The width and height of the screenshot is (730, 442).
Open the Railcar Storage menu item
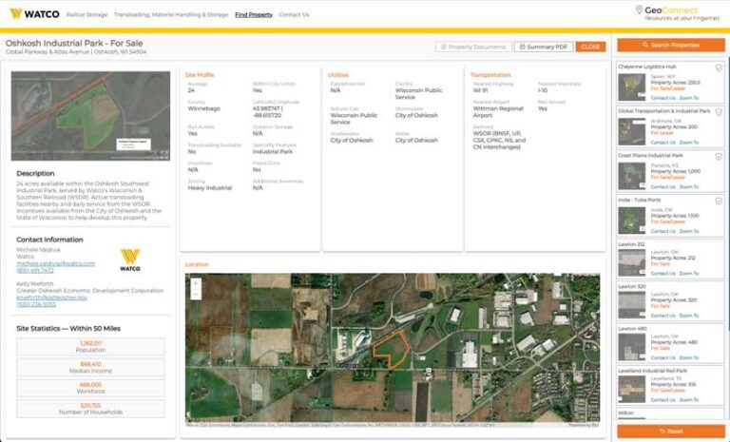tap(86, 15)
